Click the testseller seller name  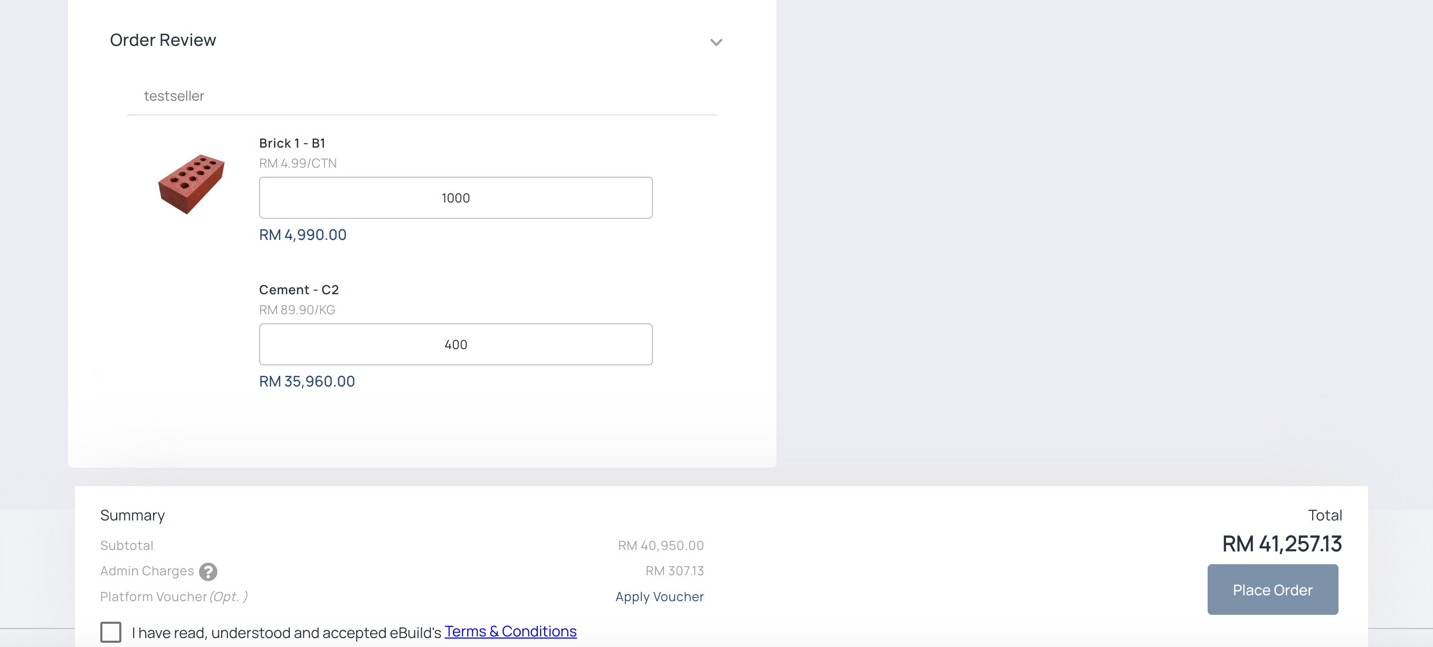[x=174, y=95]
